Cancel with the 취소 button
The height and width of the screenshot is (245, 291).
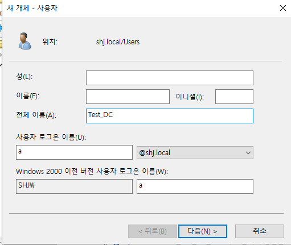260,231
